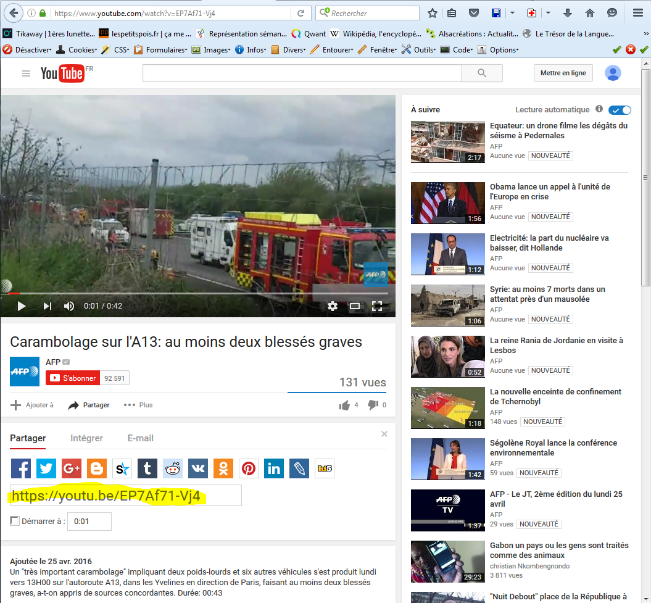This screenshot has width=651, height=603.
Task: Open video settings gear icon
Action: [x=333, y=306]
